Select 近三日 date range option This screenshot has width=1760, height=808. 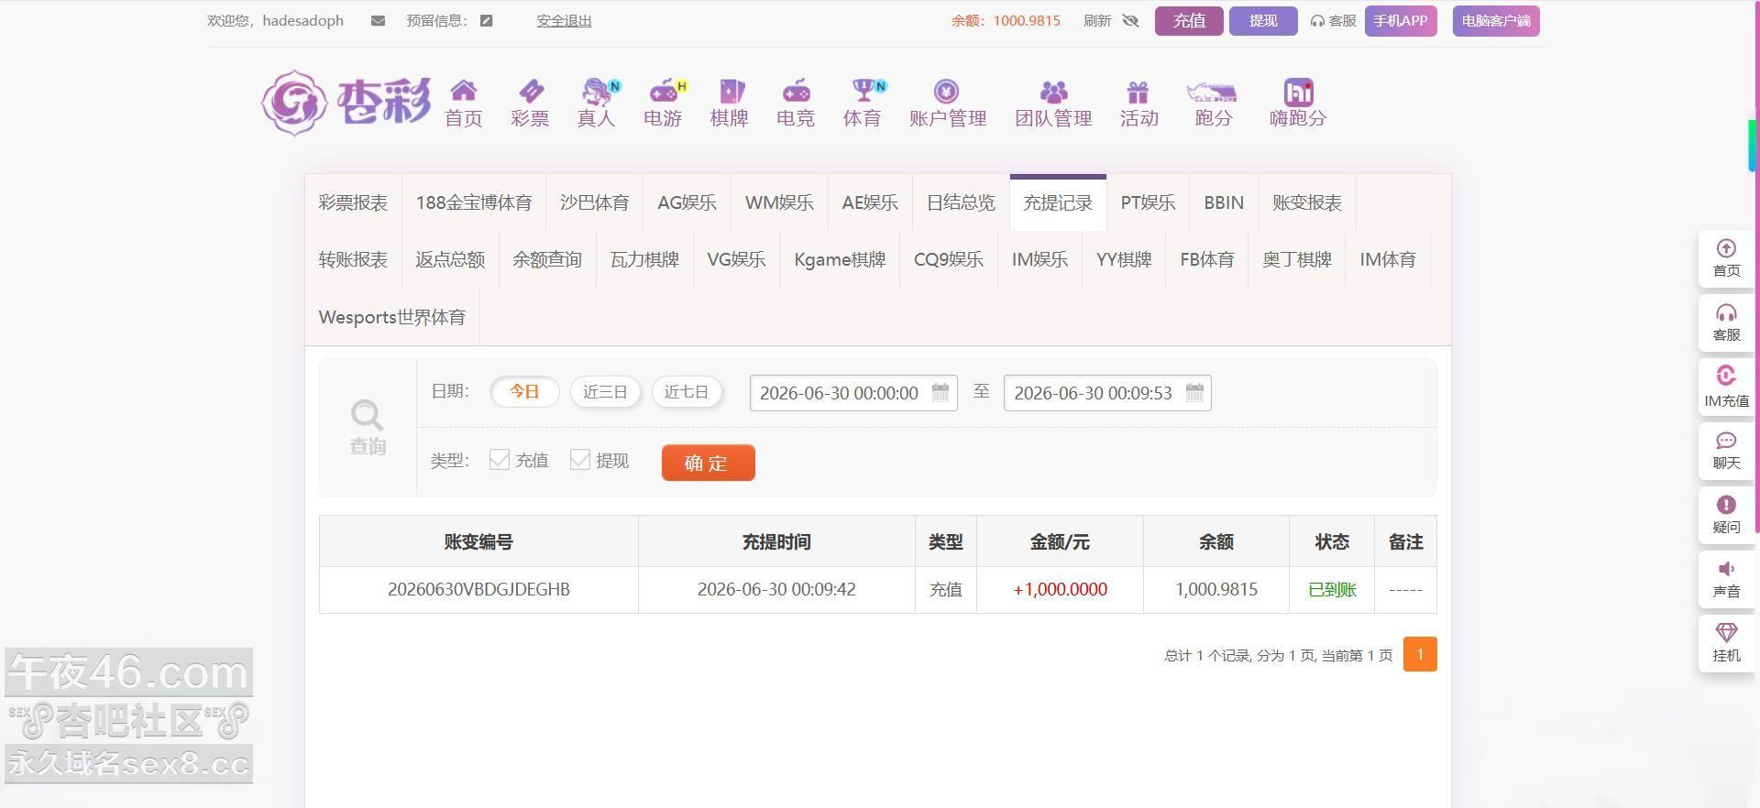[x=605, y=392]
